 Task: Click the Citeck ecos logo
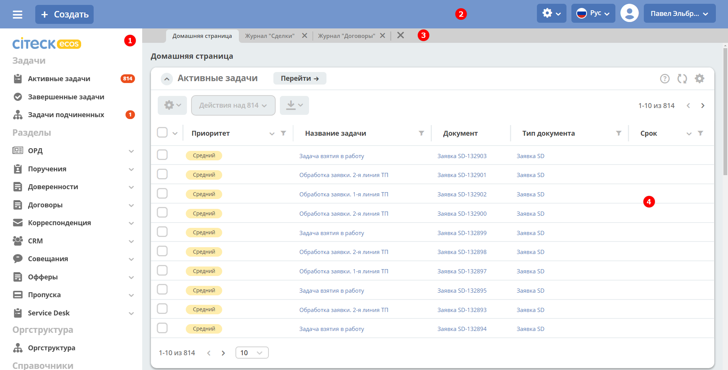[47, 44]
